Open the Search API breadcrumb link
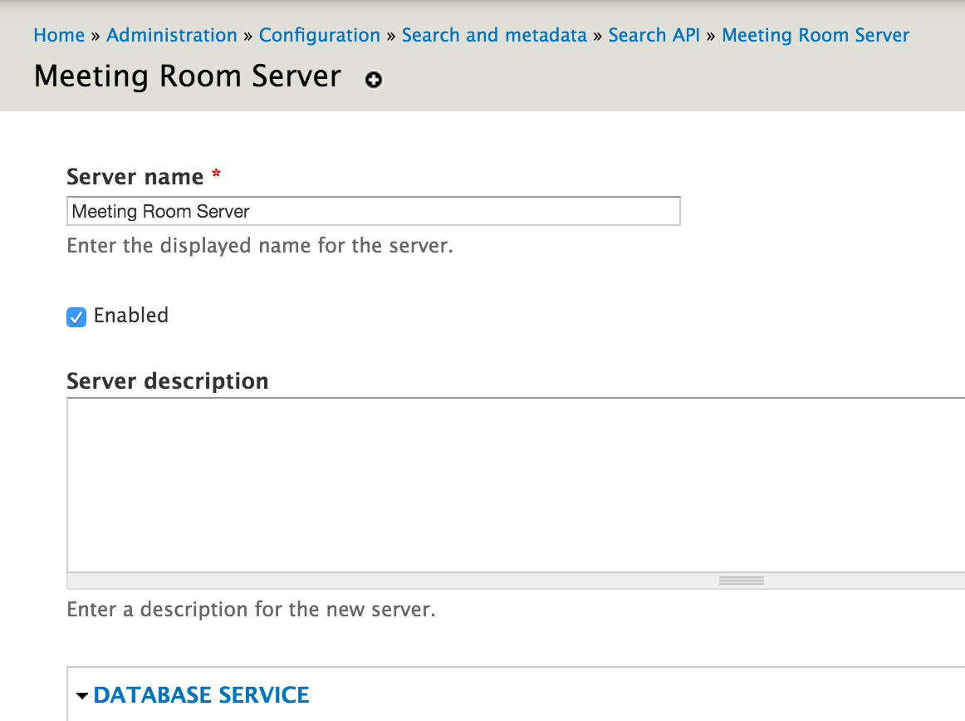 654,35
